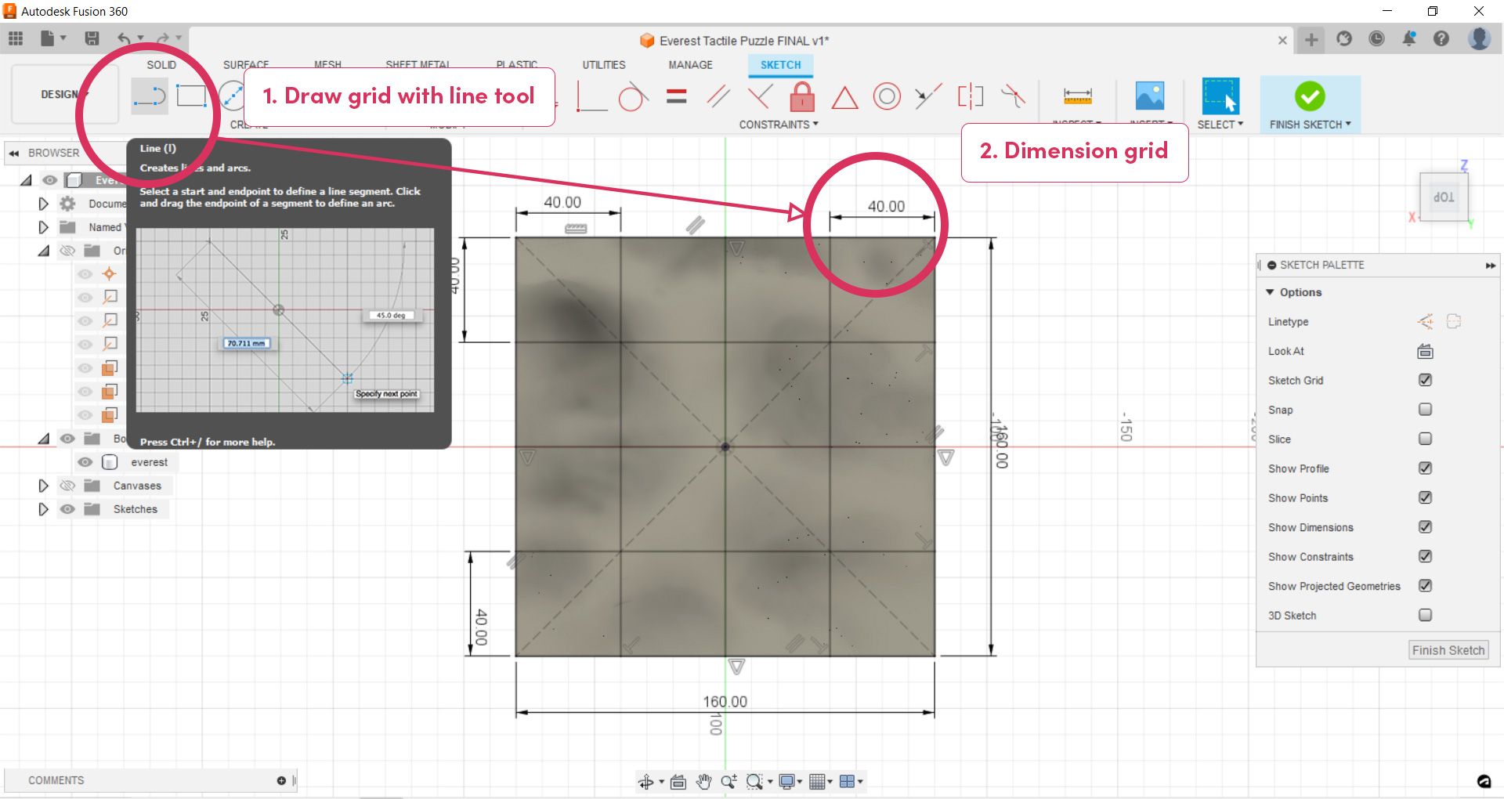Apply the Concentric constraint
The image size is (1504, 799).
click(887, 97)
